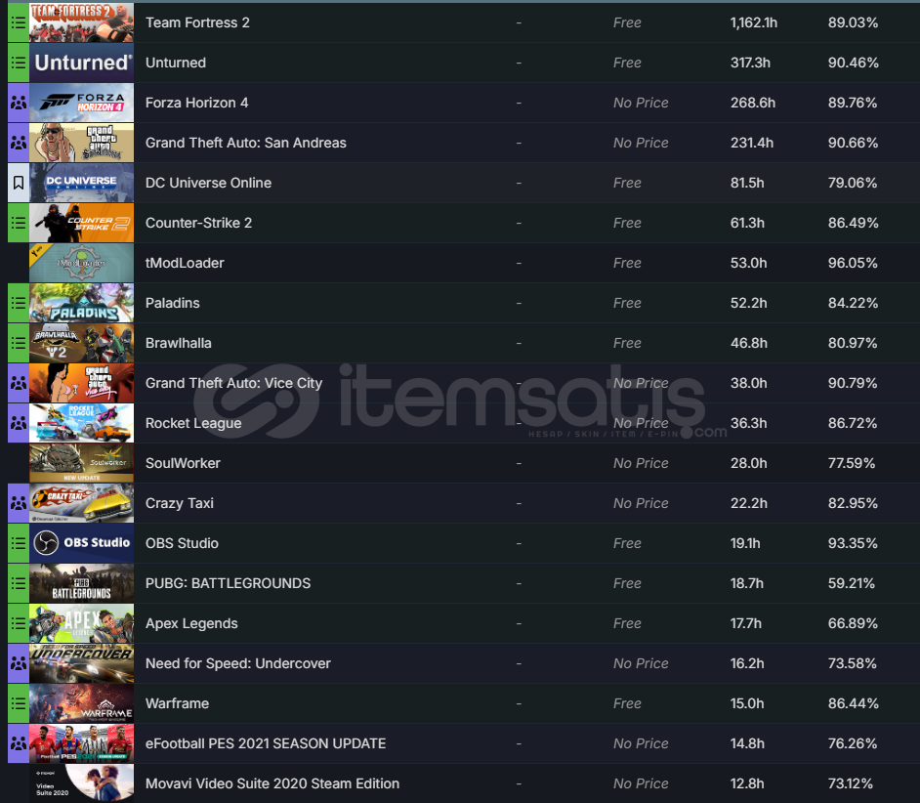Open the DC Universe banner thumbnail
This screenshot has width=920, height=803.
coord(82,183)
